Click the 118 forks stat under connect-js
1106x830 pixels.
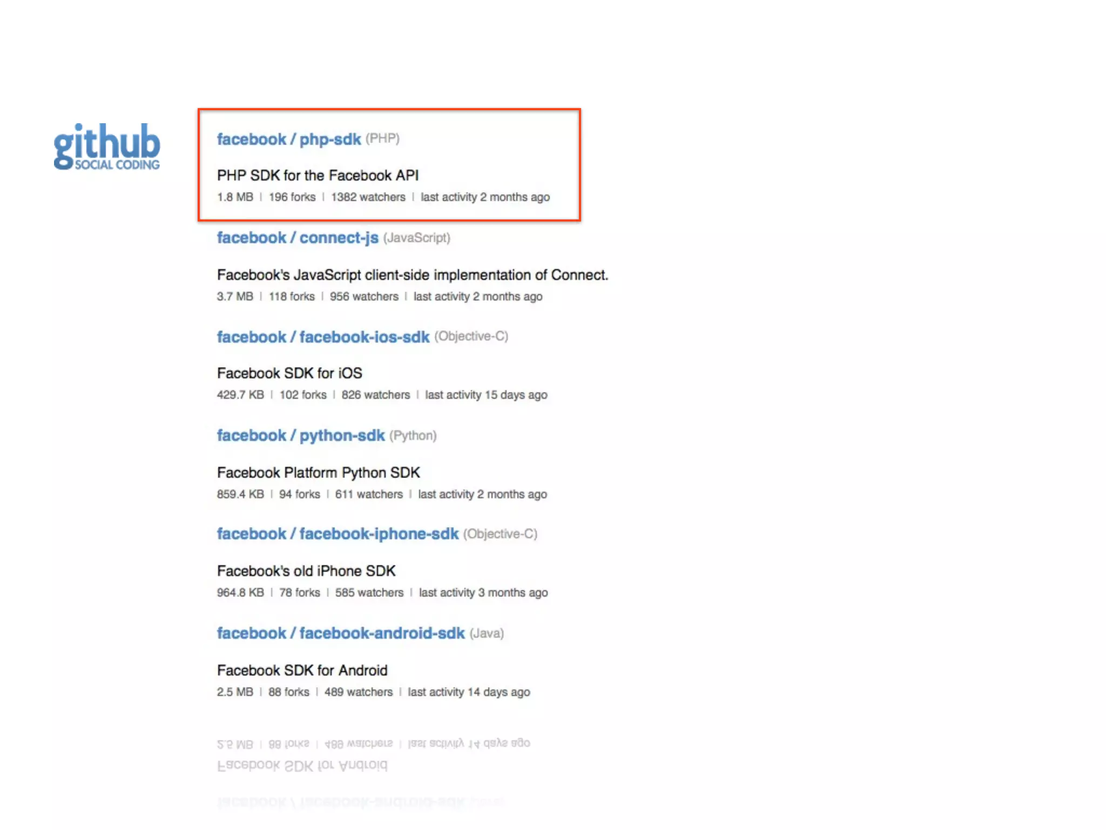(292, 297)
